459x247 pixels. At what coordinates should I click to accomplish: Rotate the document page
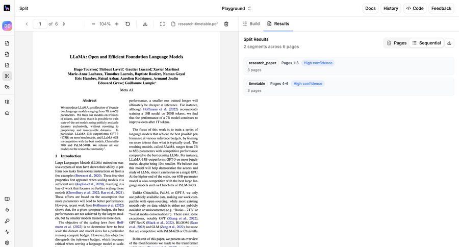tap(127, 24)
